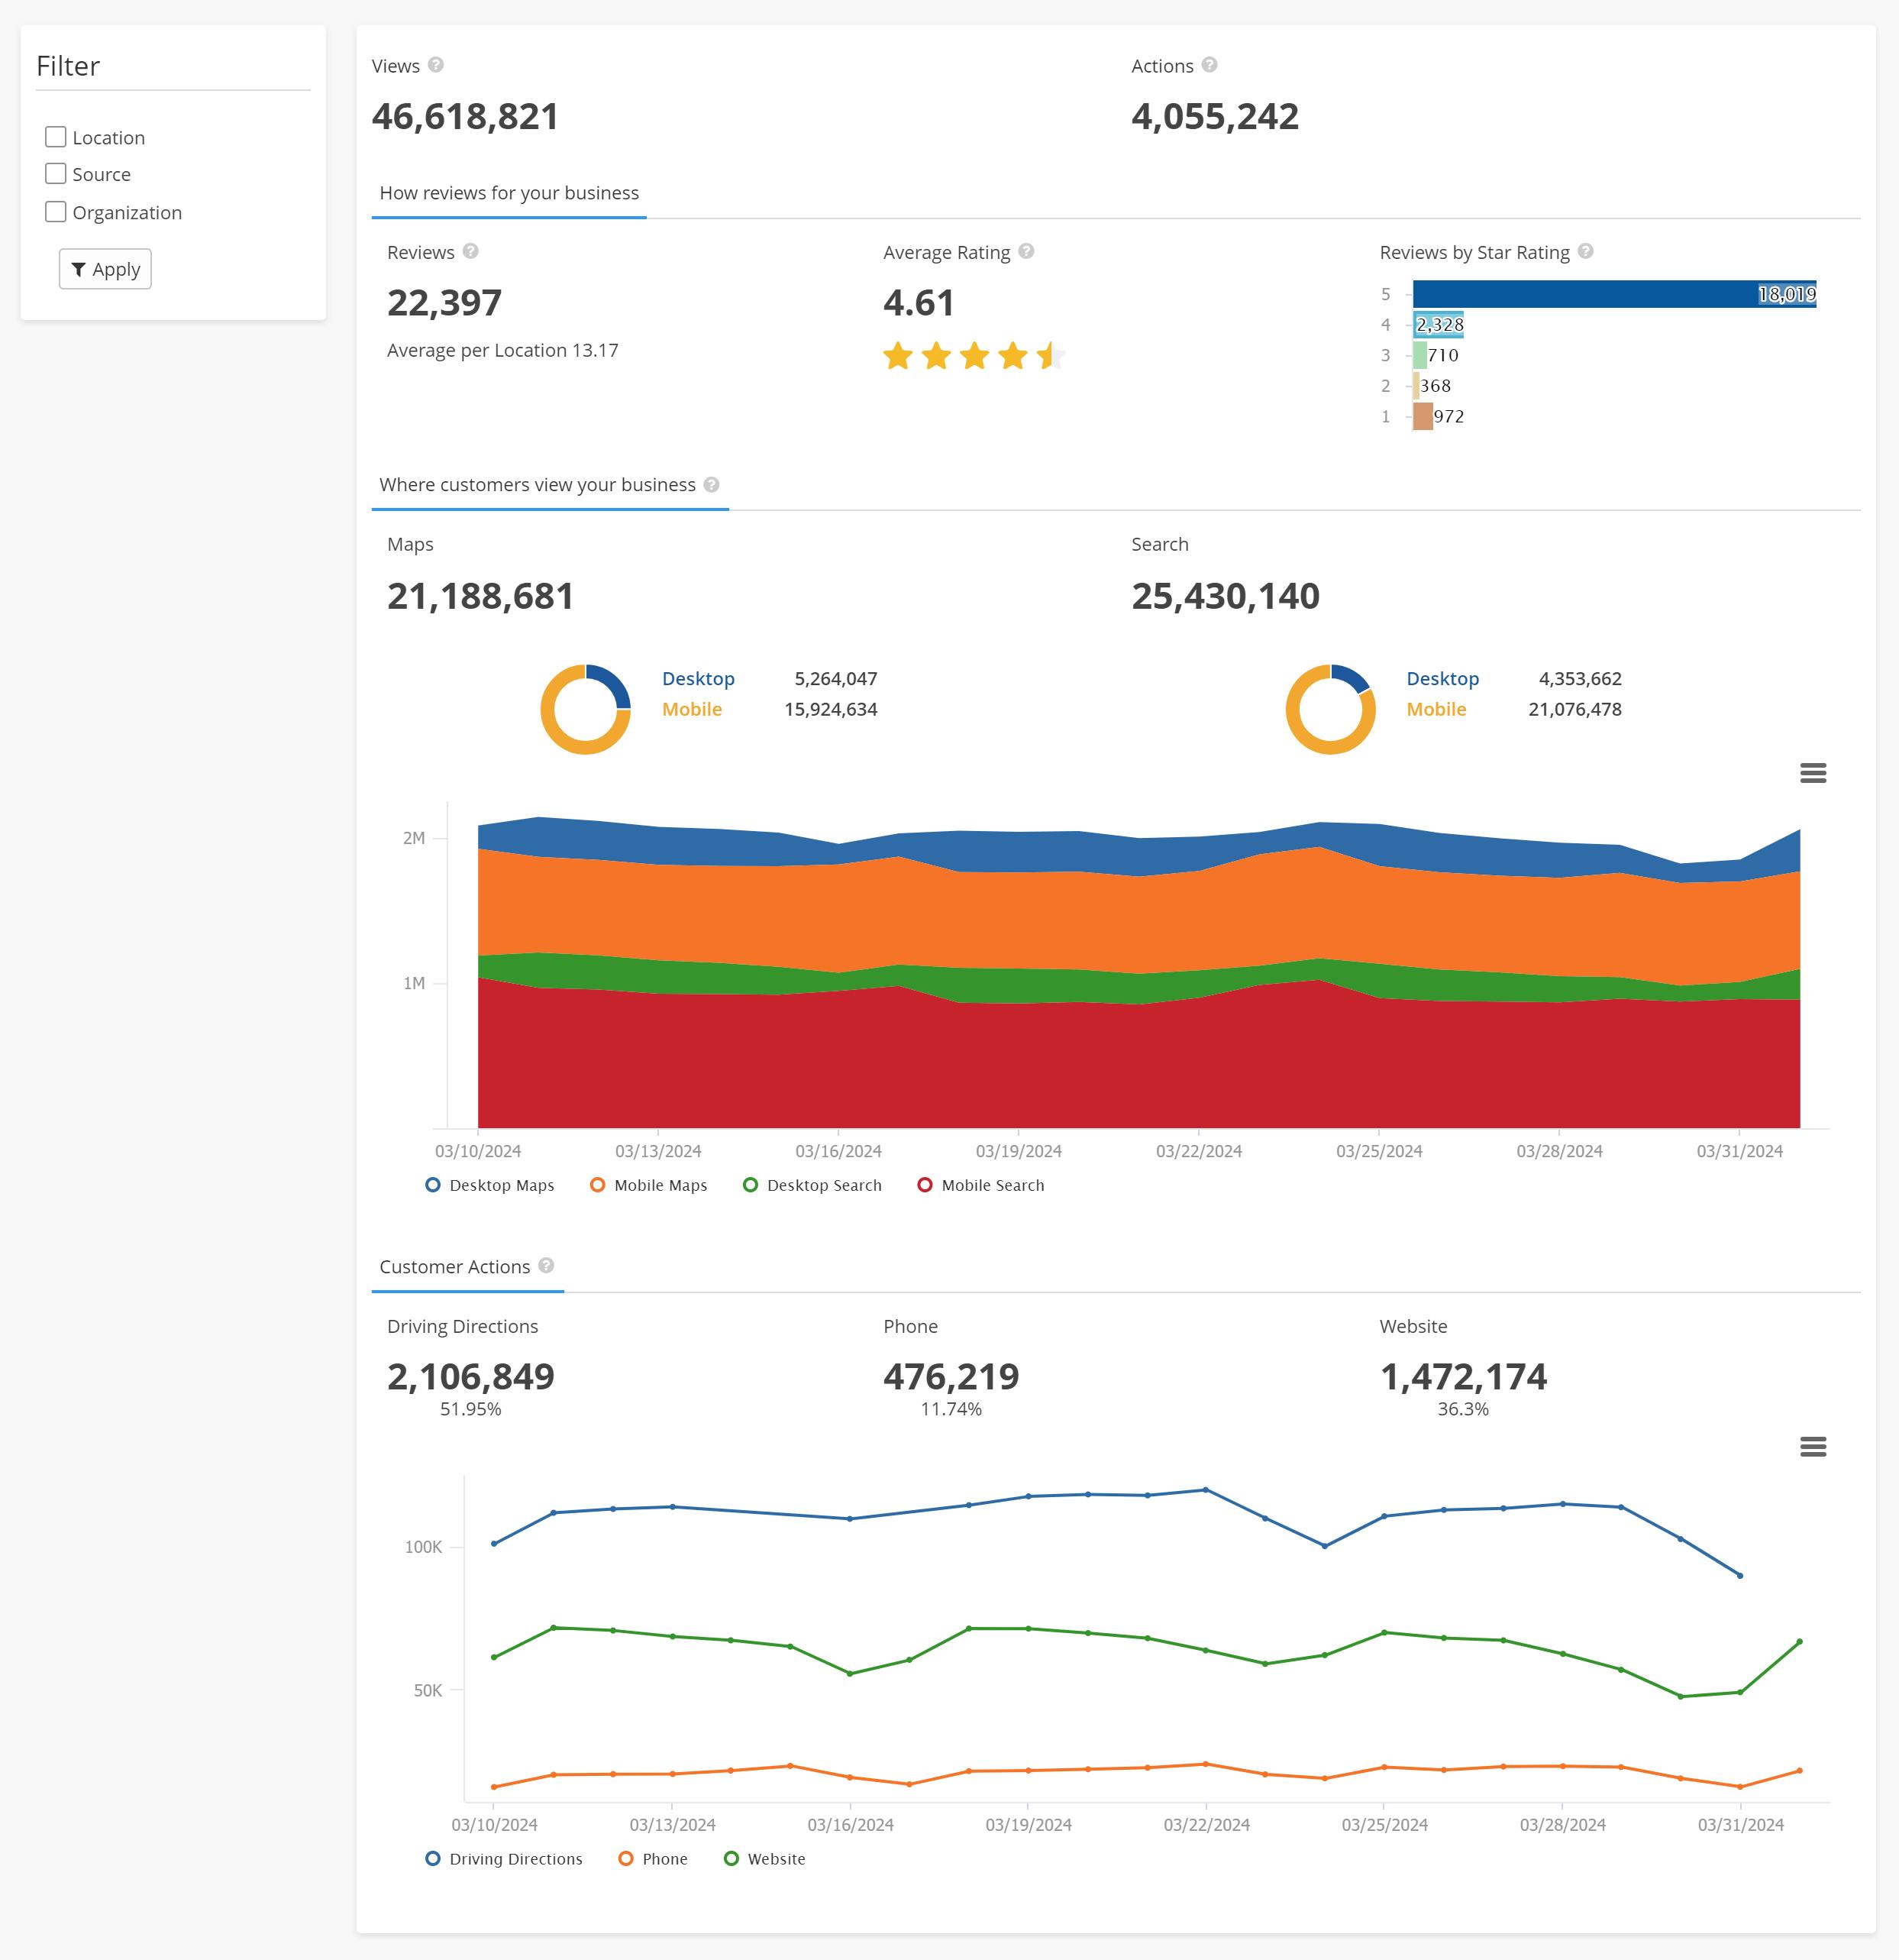This screenshot has width=1899, height=1960.
Task: Click the 03/19/2024 label on the area chart axis
Action: [1019, 1151]
